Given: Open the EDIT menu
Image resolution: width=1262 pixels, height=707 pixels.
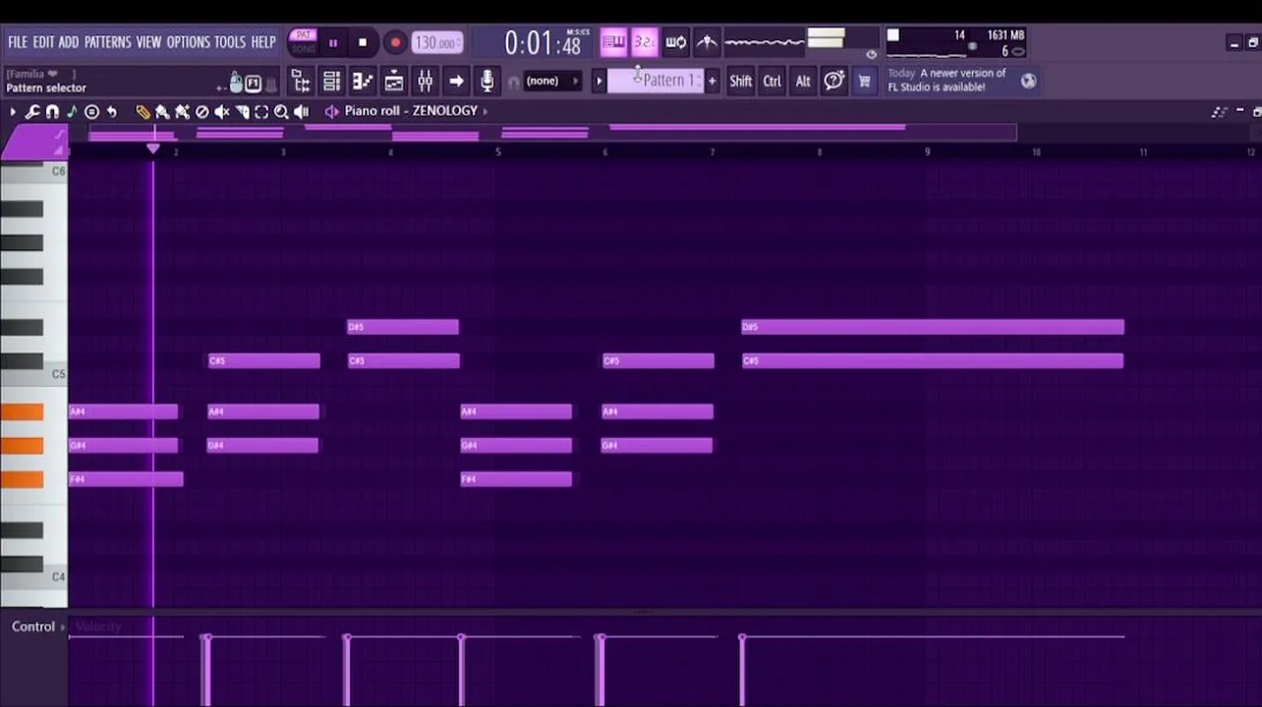Looking at the screenshot, I should [x=43, y=42].
